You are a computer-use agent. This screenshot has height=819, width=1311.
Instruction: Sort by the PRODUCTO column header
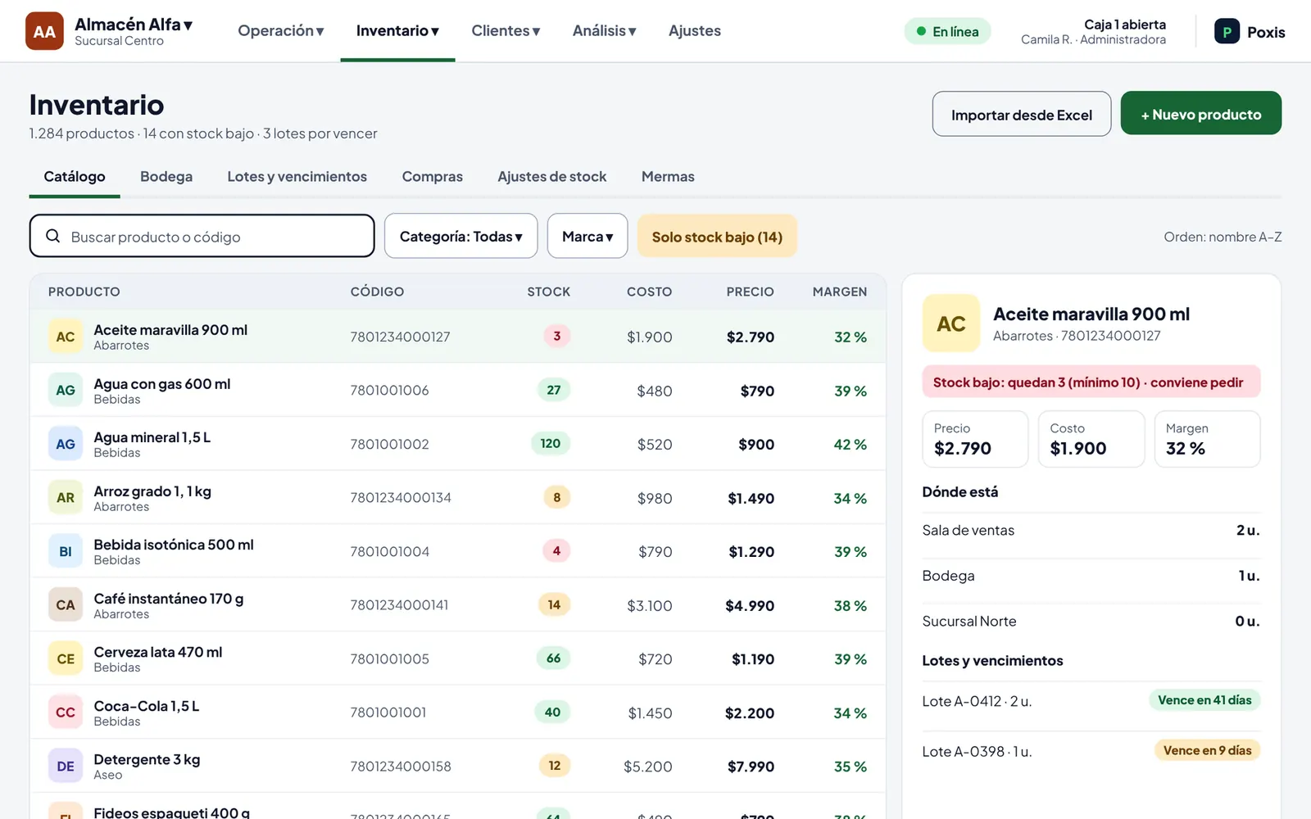pos(84,292)
